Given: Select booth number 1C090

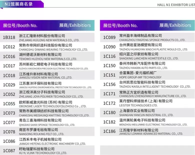Looking at the screenshot, I should [x=109, y=47].
